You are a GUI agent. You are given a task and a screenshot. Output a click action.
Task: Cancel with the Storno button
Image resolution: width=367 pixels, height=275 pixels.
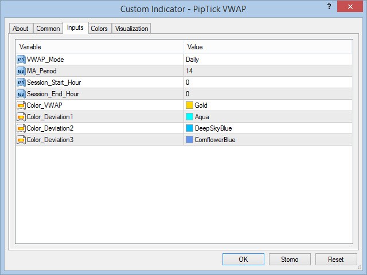click(290, 259)
